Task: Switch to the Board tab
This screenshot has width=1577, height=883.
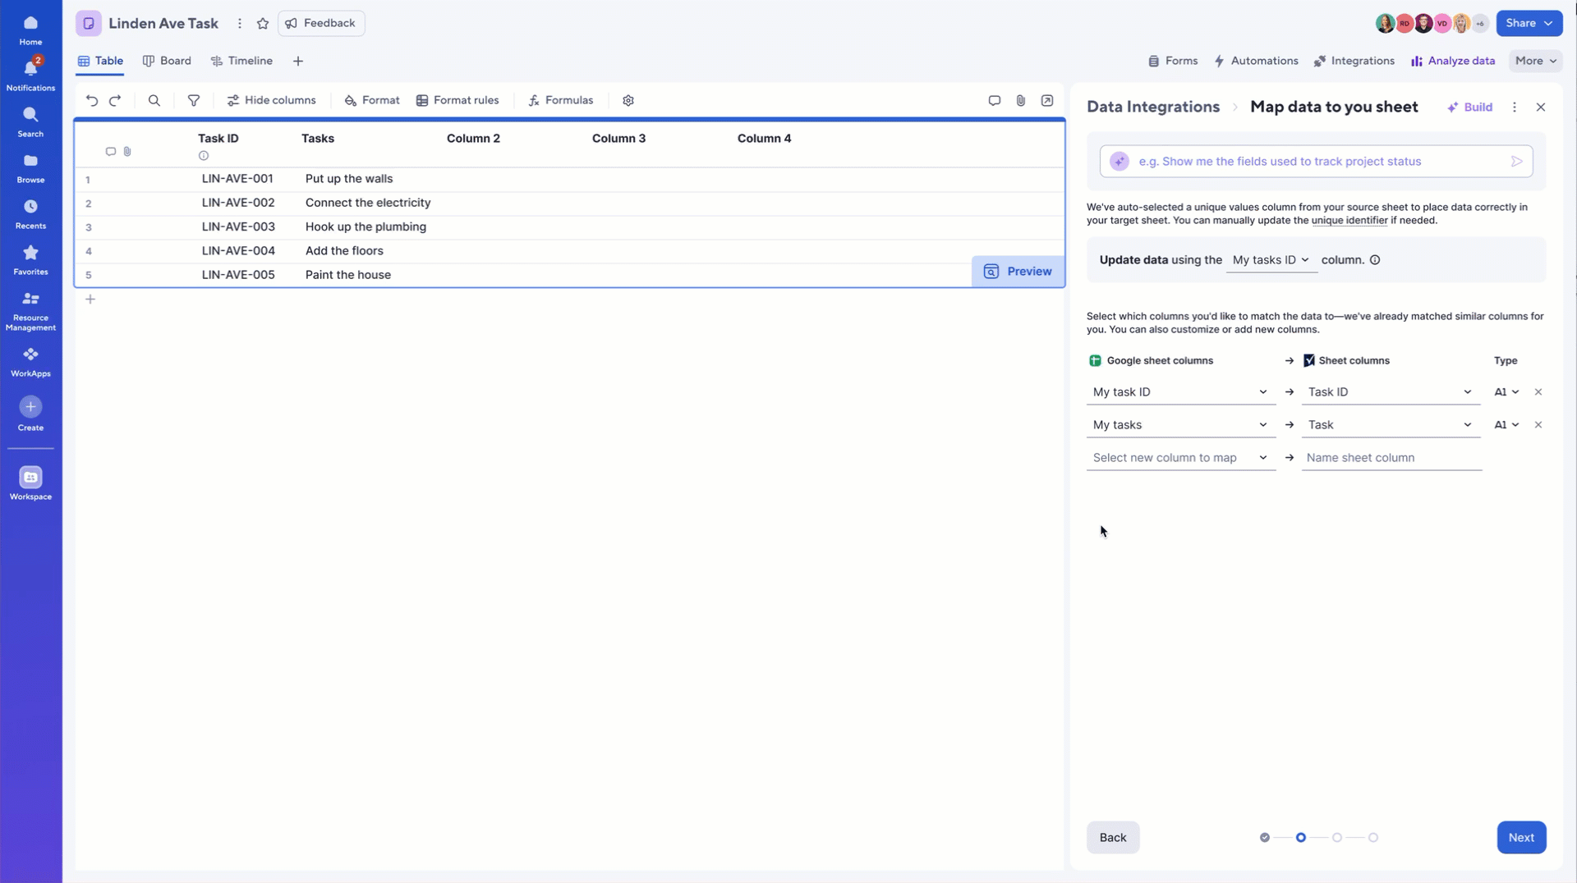Action: [x=167, y=61]
